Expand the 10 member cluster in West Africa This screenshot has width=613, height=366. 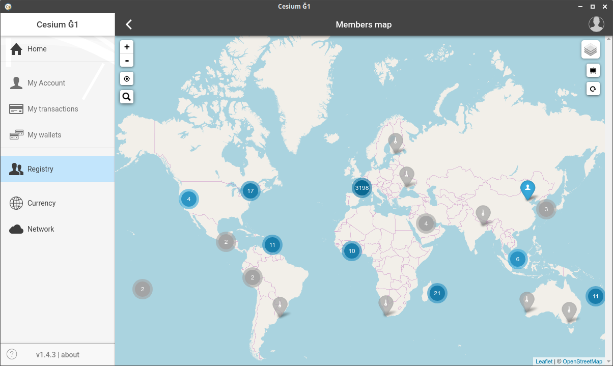click(x=351, y=251)
